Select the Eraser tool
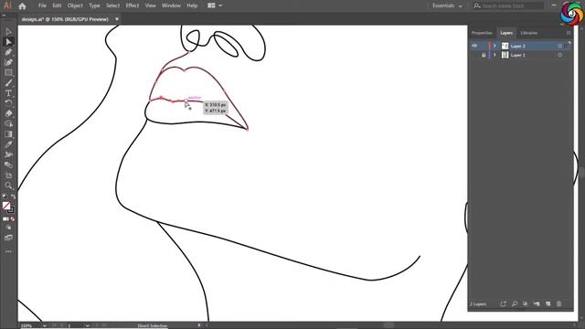 (x=8, y=113)
